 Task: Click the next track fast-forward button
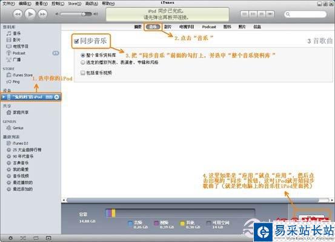(42, 14)
